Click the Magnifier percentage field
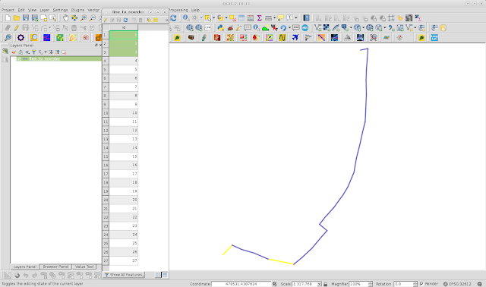486x287 pixels. pyautogui.click(x=358, y=284)
